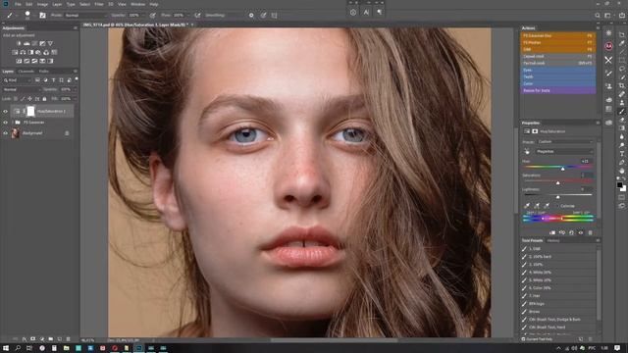
Task: Click the on-image targeted adjustment hand tool
Action: [527, 151]
